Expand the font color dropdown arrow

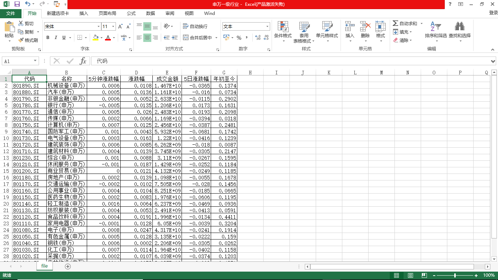click(114, 38)
